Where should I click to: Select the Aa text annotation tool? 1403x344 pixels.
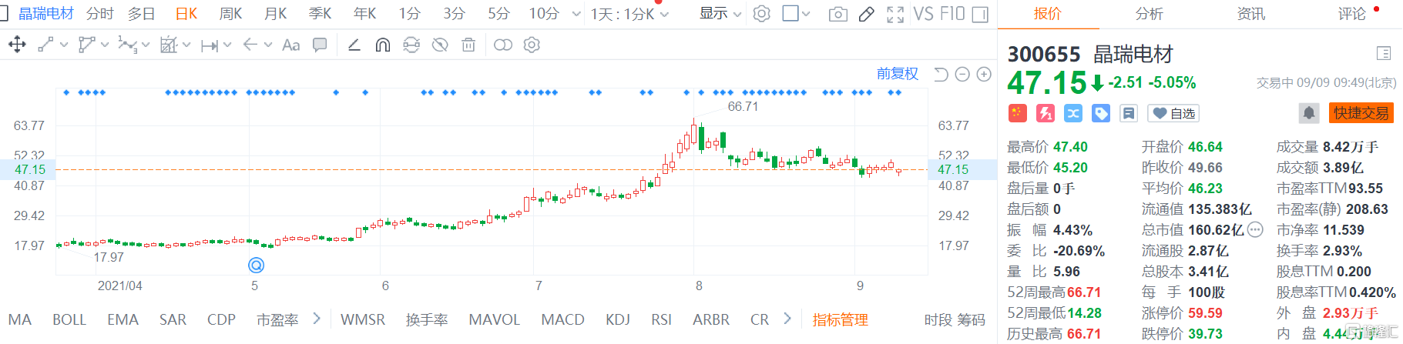click(290, 45)
